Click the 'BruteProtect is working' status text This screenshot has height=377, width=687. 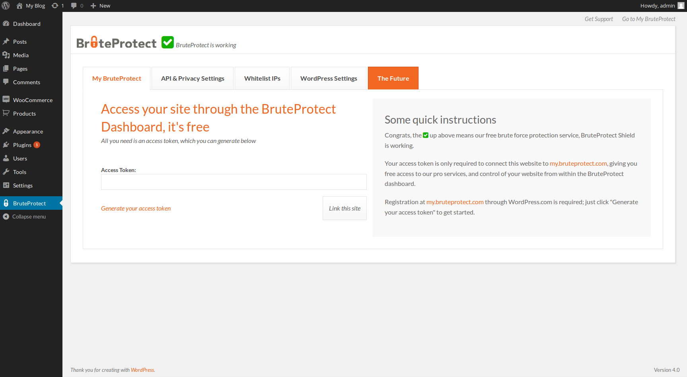pos(206,45)
